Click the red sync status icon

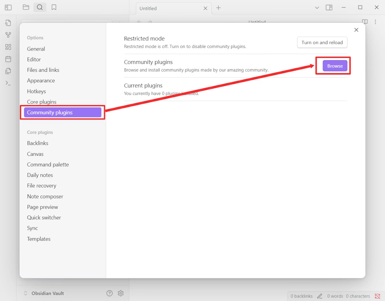click(x=377, y=296)
